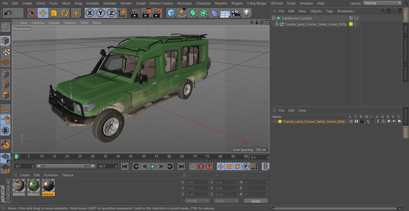Collapse the Subdivision Surface tree node

273,18
